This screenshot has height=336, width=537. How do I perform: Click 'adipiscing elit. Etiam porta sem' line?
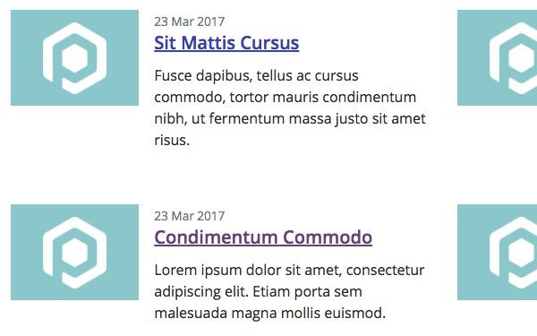coord(258,292)
